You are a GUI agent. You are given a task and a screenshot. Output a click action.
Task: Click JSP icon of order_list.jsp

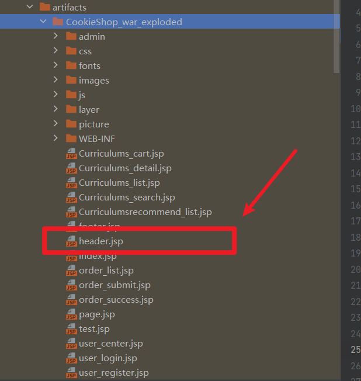click(x=71, y=270)
